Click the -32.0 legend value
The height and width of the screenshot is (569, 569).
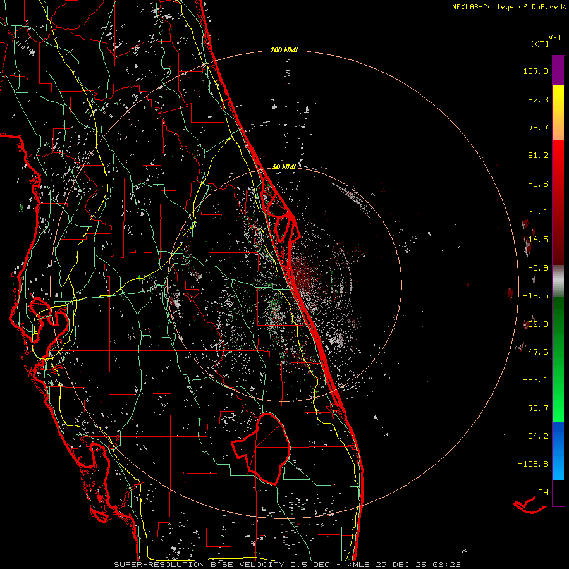tap(535, 324)
